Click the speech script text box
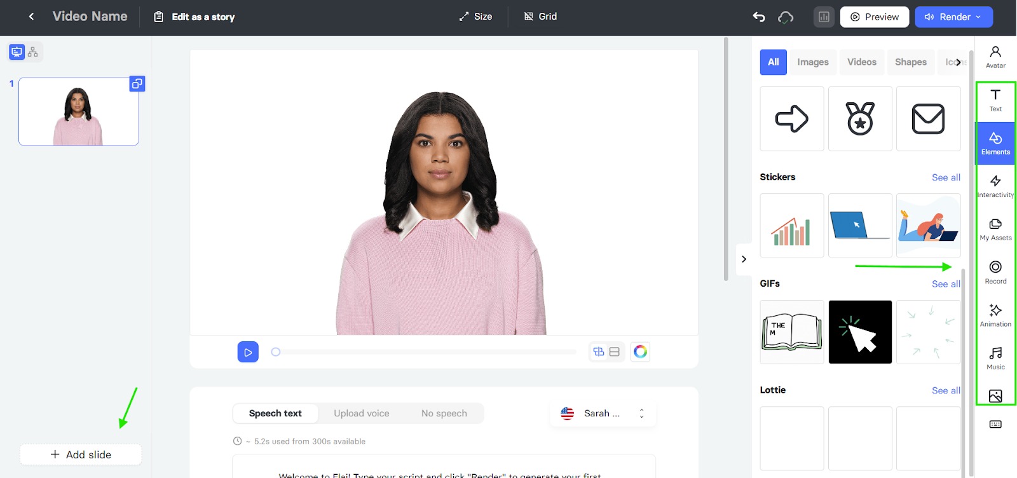The image size is (1017, 478). [x=444, y=467]
